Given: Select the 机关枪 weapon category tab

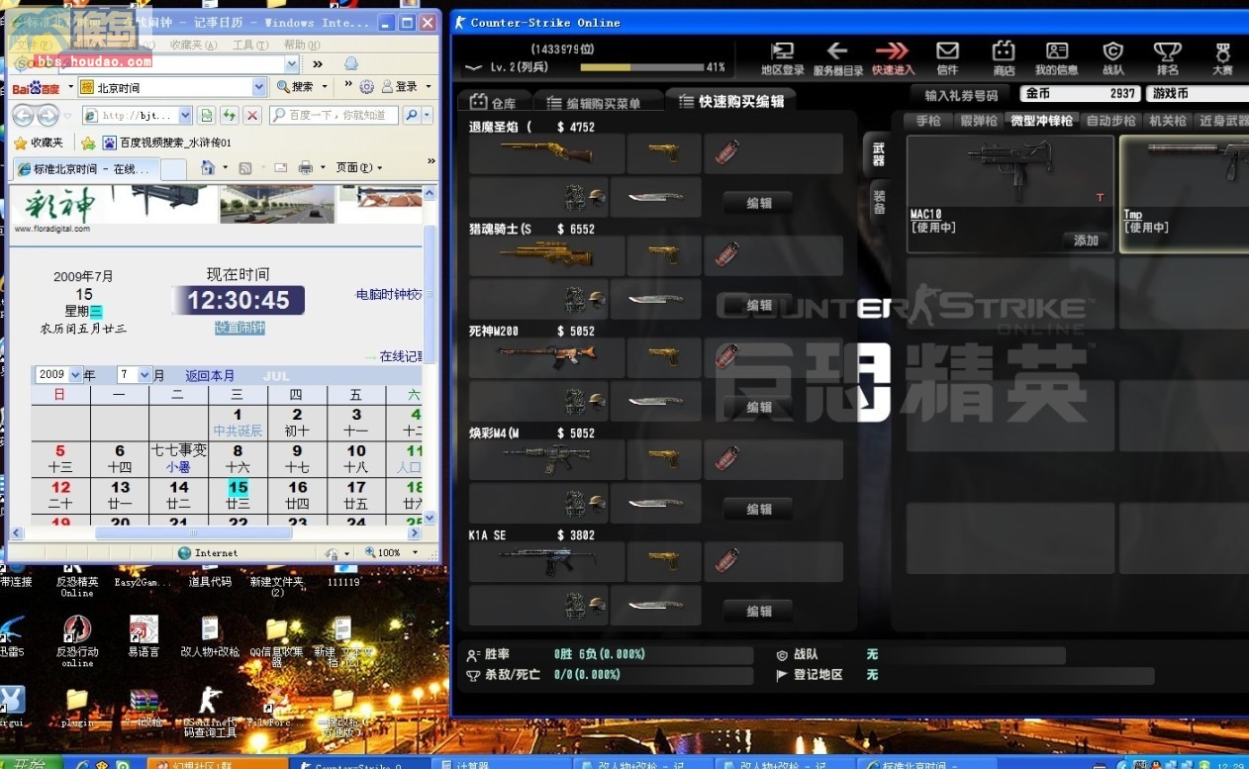Looking at the screenshot, I should click(x=1167, y=121).
